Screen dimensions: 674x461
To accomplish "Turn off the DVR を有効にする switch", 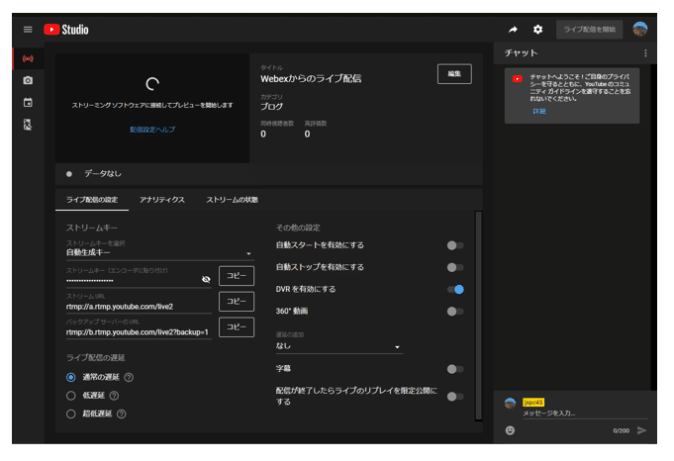I will [455, 289].
